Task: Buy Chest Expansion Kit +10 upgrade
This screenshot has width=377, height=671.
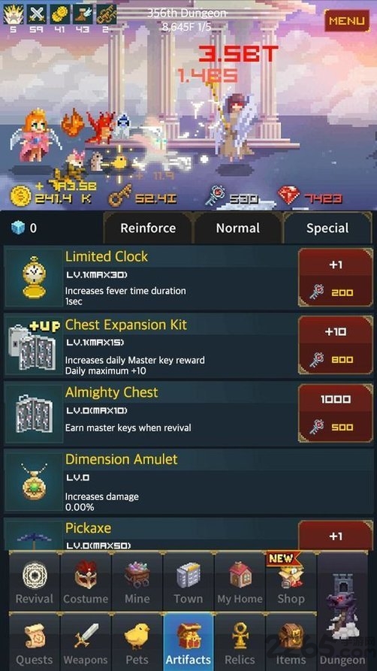Action: (336, 345)
